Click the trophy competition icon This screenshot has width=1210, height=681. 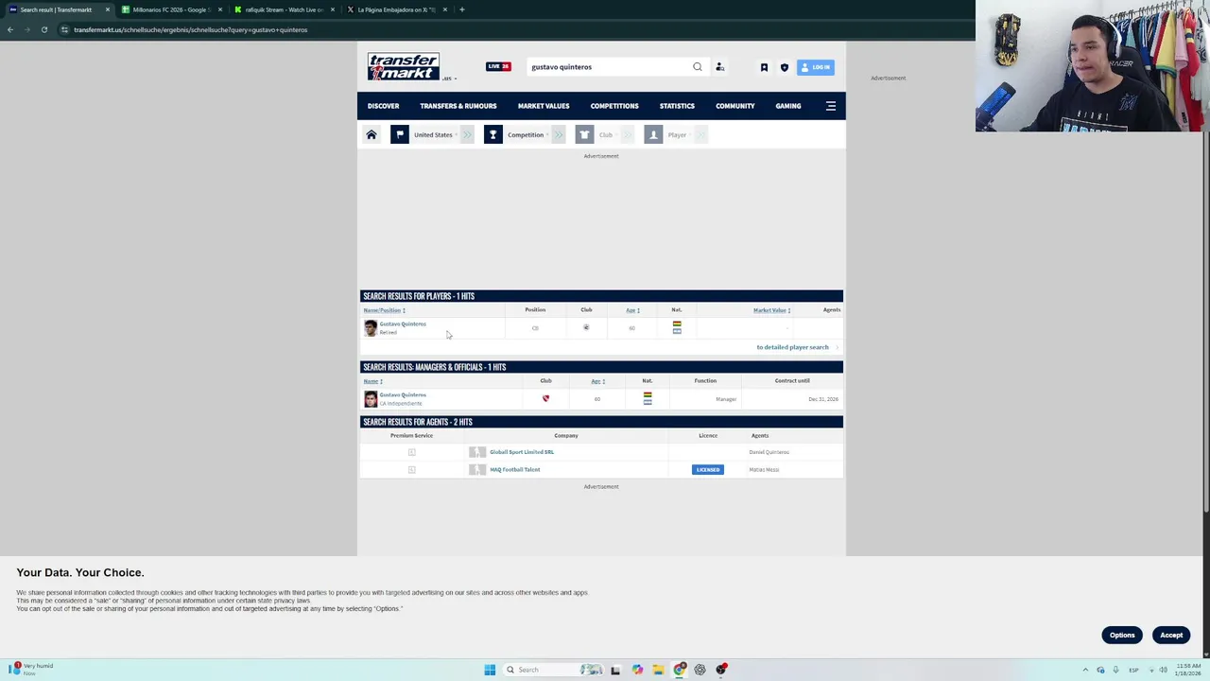pos(493,134)
